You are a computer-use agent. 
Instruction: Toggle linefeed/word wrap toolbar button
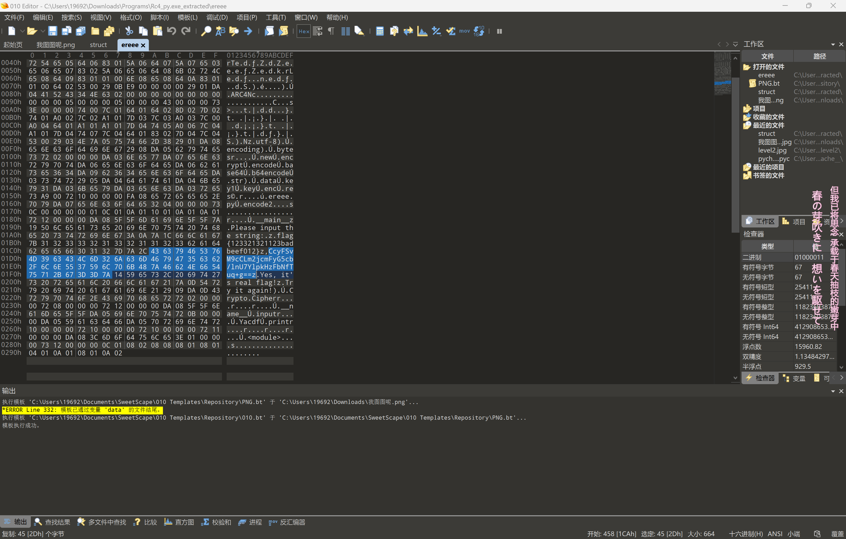318,31
